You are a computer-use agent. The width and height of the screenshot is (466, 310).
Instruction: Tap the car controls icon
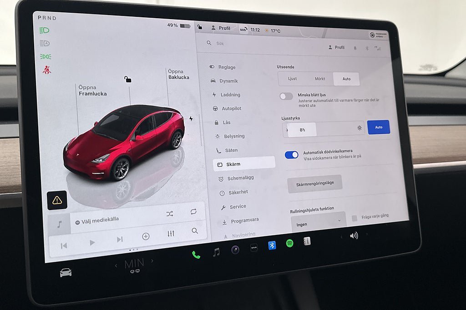point(66,272)
